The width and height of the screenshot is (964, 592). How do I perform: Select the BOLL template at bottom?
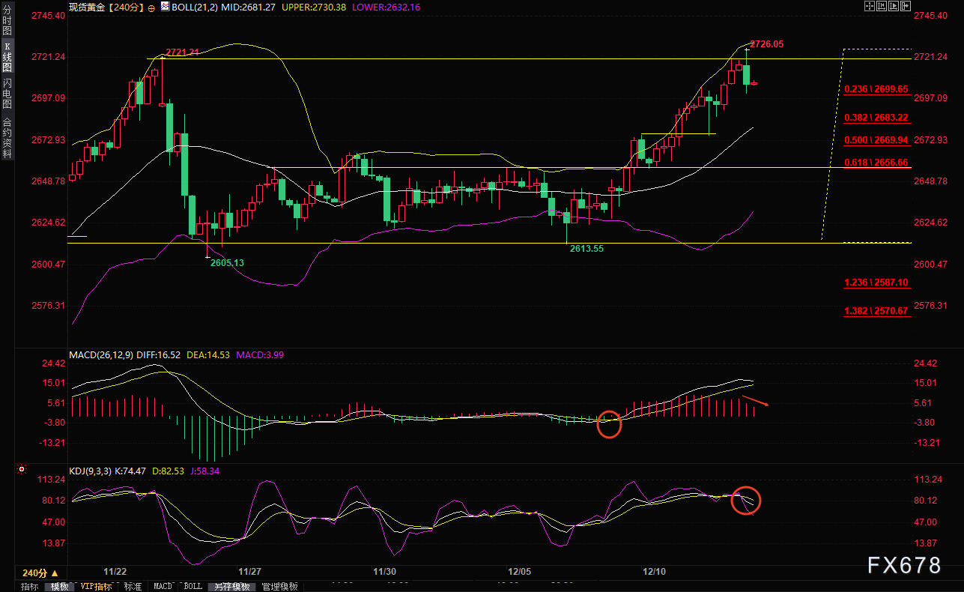[x=193, y=587]
